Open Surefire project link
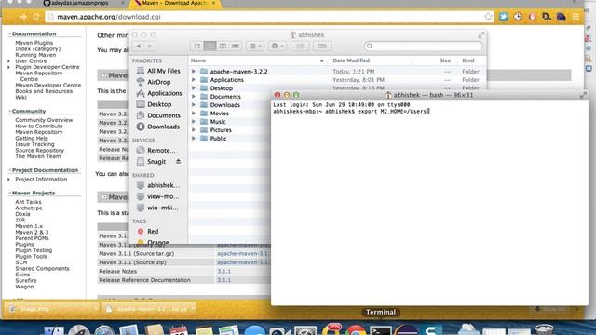This screenshot has height=335, width=596. pos(26,281)
